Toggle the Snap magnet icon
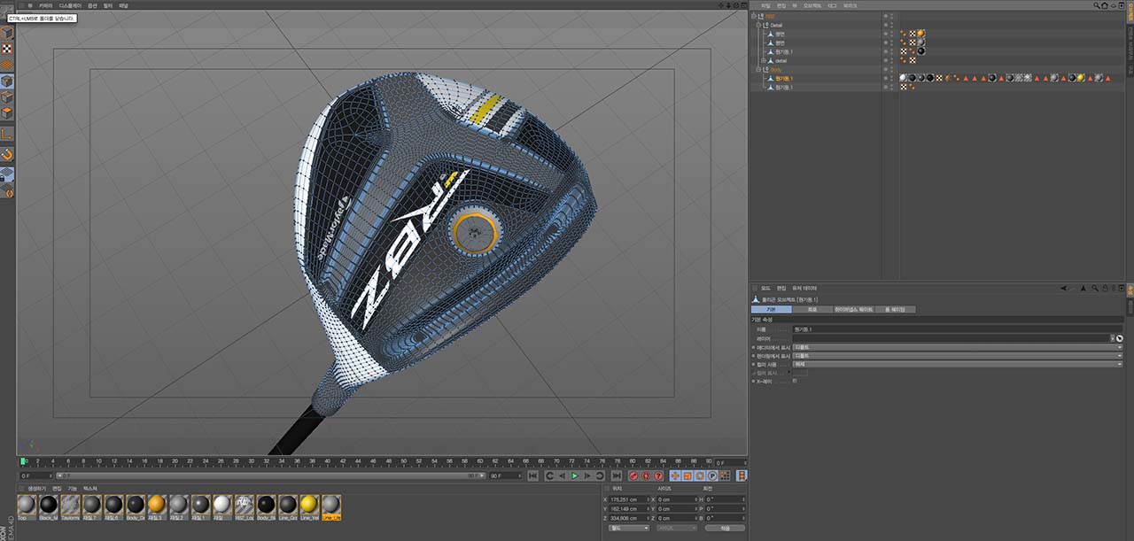 pyautogui.click(x=6, y=155)
